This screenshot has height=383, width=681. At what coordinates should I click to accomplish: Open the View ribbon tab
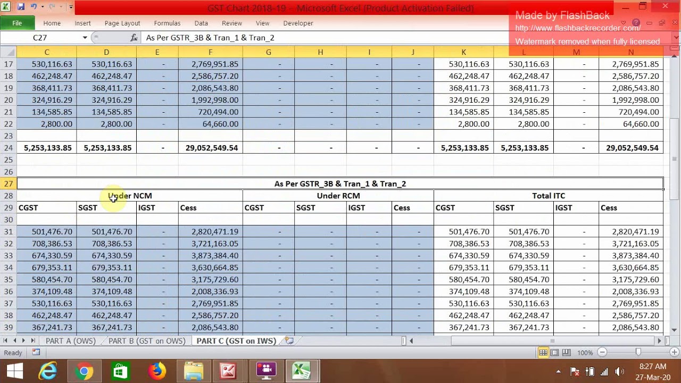click(x=262, y=23)
